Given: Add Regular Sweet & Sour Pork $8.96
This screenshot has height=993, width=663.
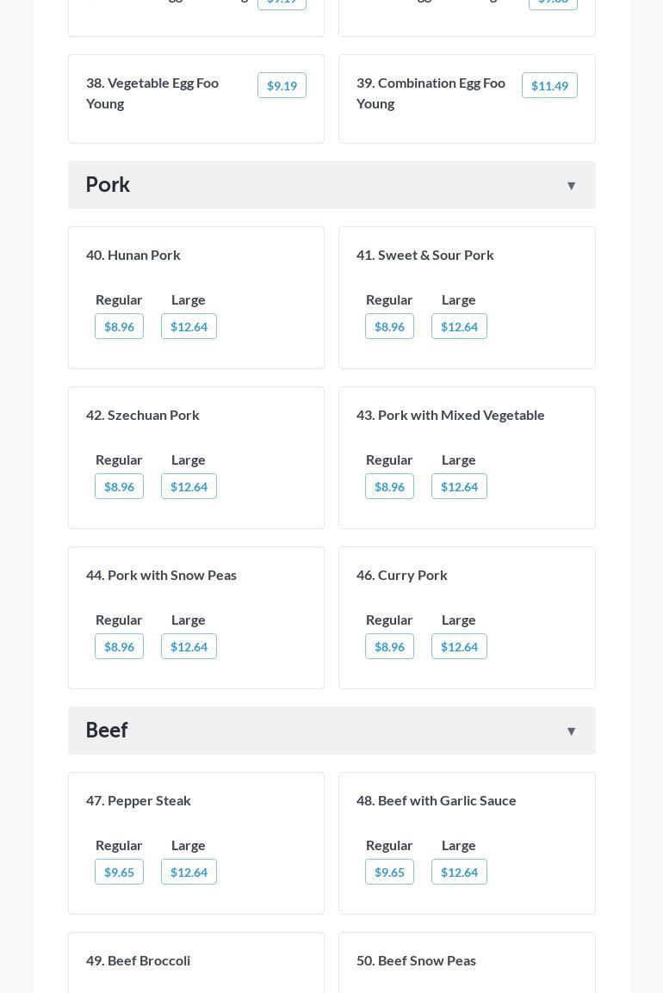Looking at the screenshot, I should [x=389, y=327].
